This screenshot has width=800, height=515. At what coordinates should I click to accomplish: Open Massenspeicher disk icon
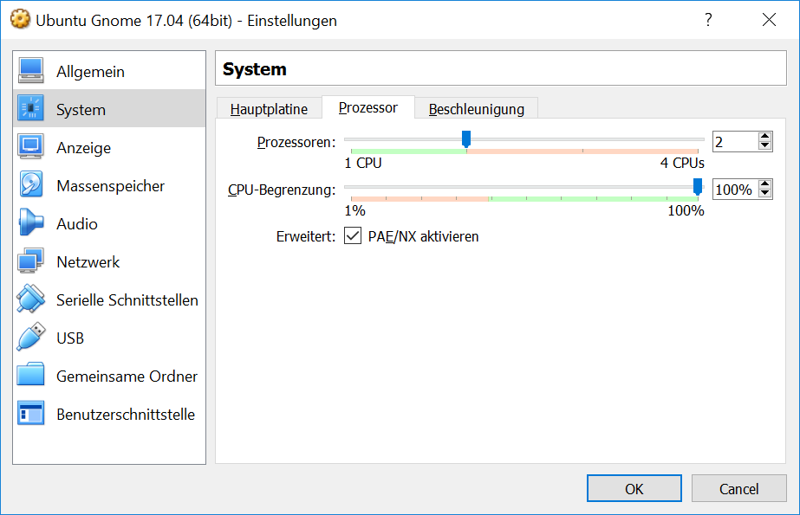click(x=30, y=185)
